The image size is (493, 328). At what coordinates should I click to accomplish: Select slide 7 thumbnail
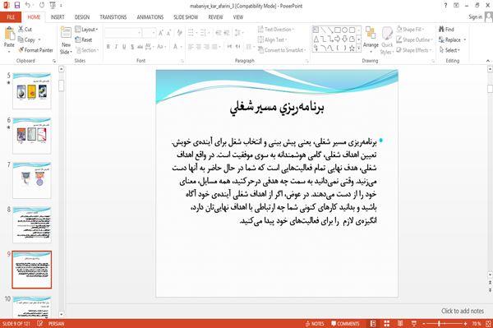(32, 180)
